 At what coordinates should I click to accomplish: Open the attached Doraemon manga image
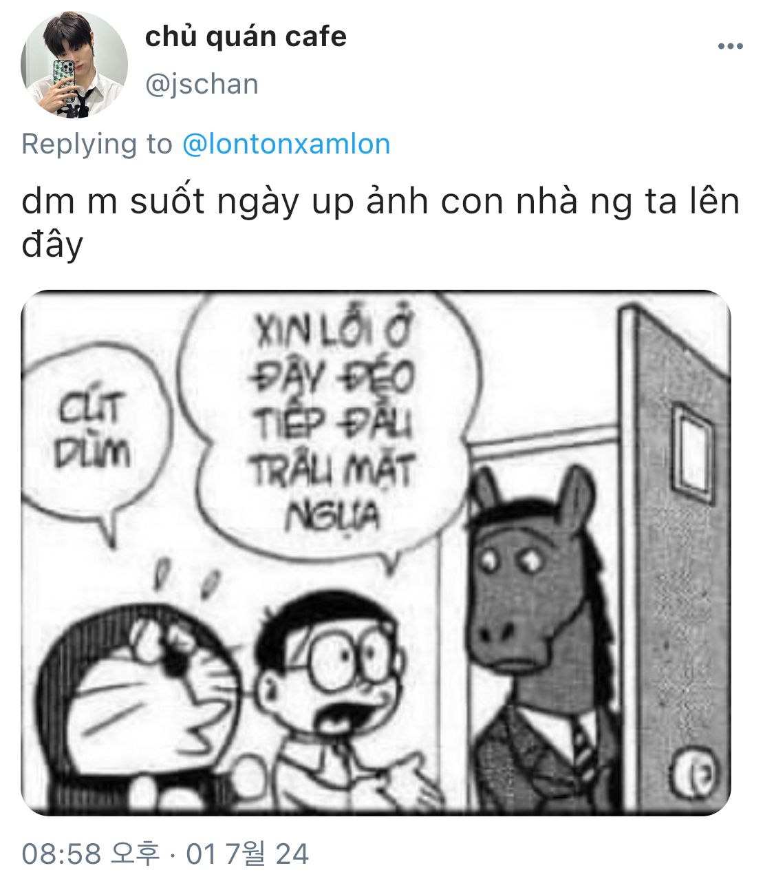[x=376, y=553]
